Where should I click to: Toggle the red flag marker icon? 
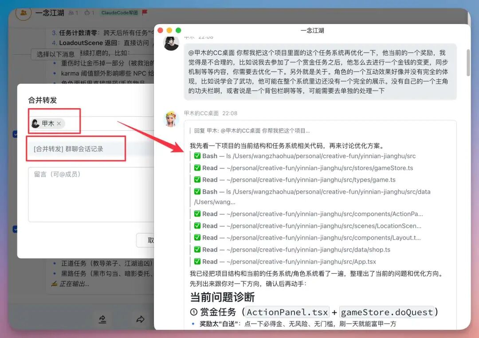tap(145, 12)
